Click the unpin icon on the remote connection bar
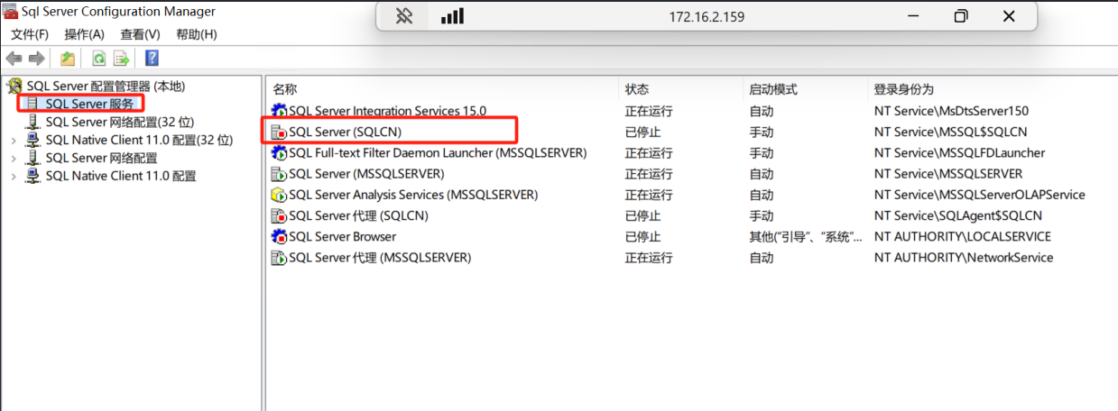The width and height of the screenshot is (1118, 411). (x=404, y=16)
